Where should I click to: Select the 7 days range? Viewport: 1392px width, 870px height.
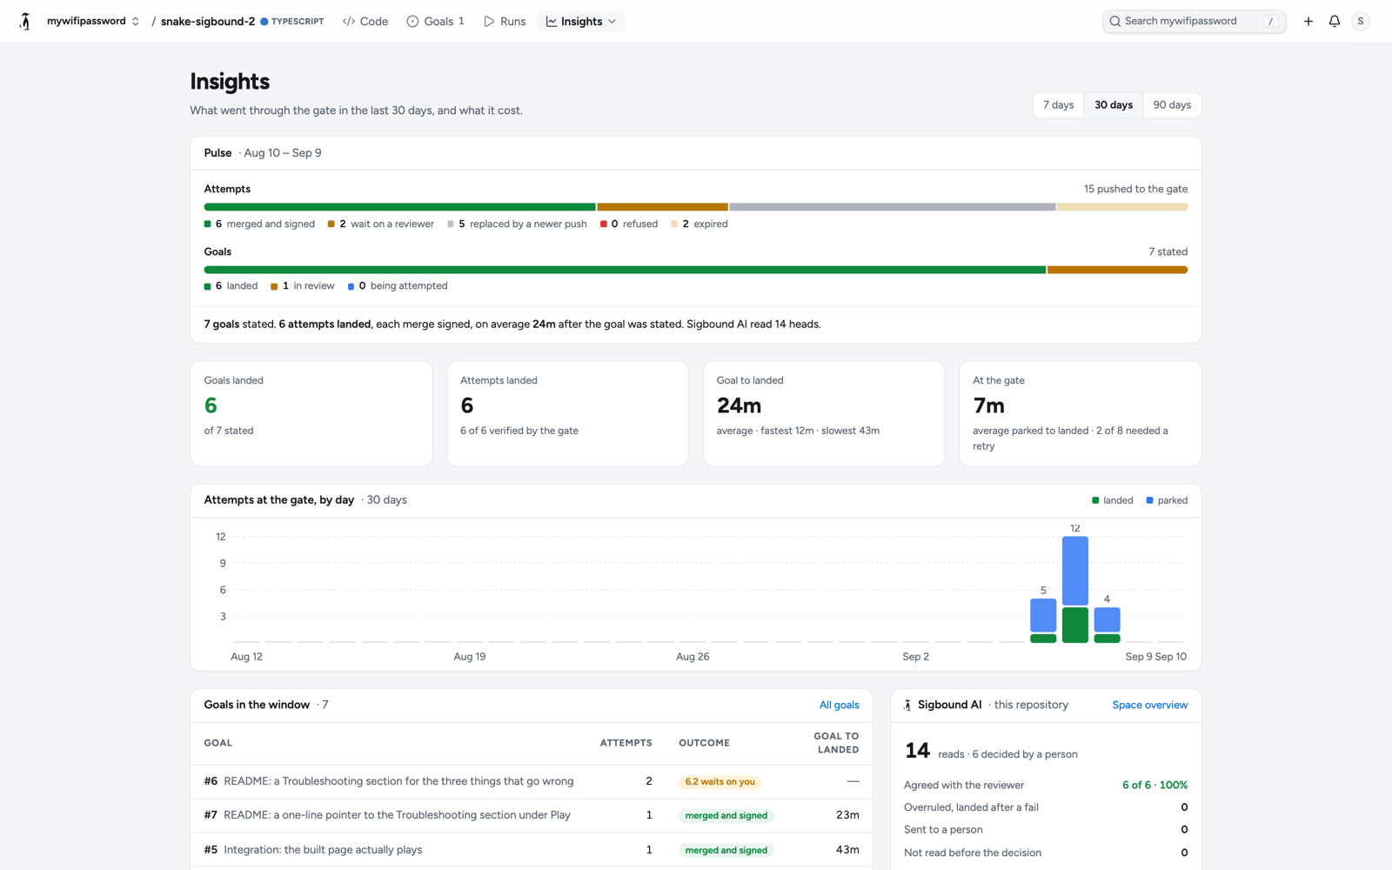click(1058, 105)
